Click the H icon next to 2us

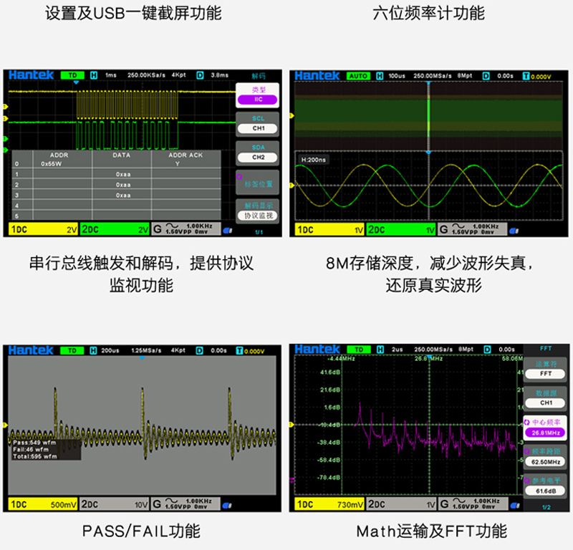[x=380, y=349]
